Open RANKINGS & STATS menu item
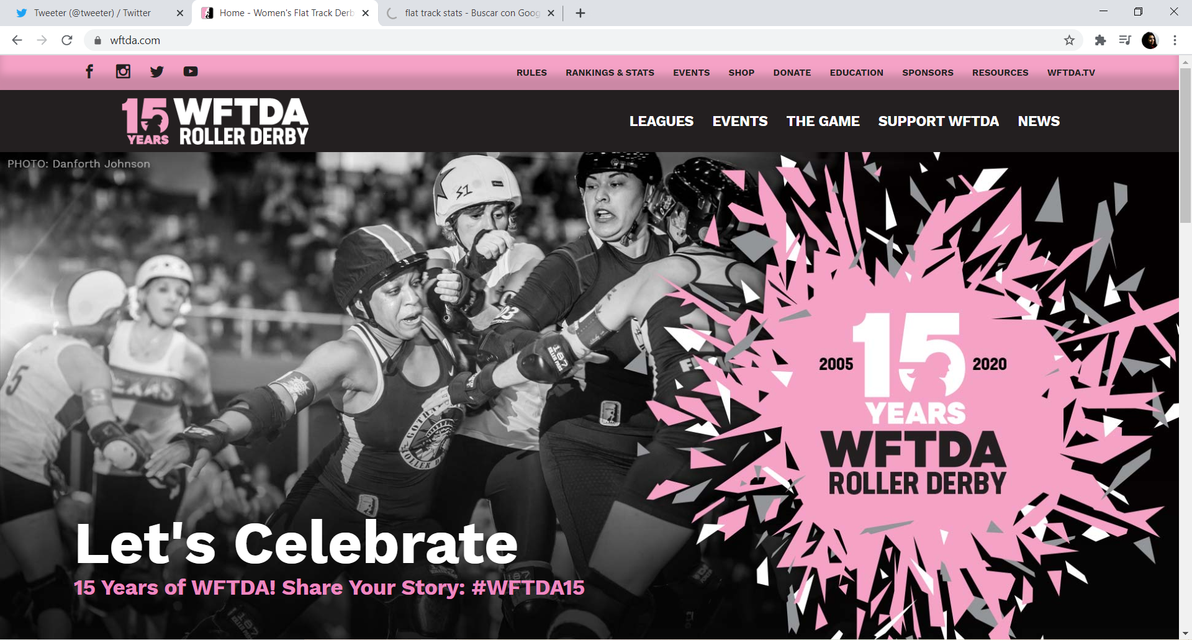Screen dimensions: 1192x640 click(x=610, y=73)
